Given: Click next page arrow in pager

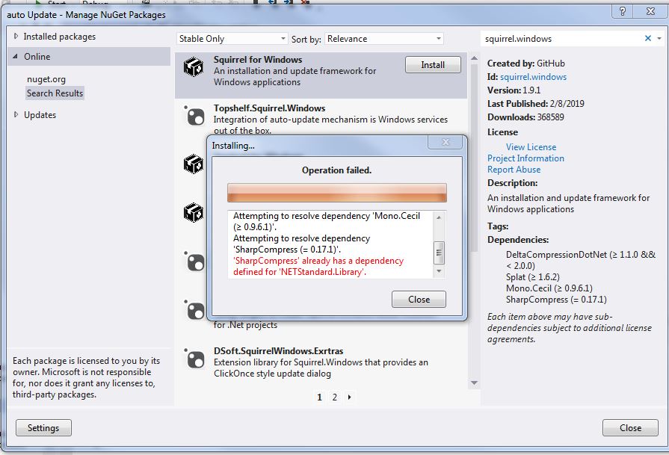Looking at the screenshot, I should click(349, 397).
